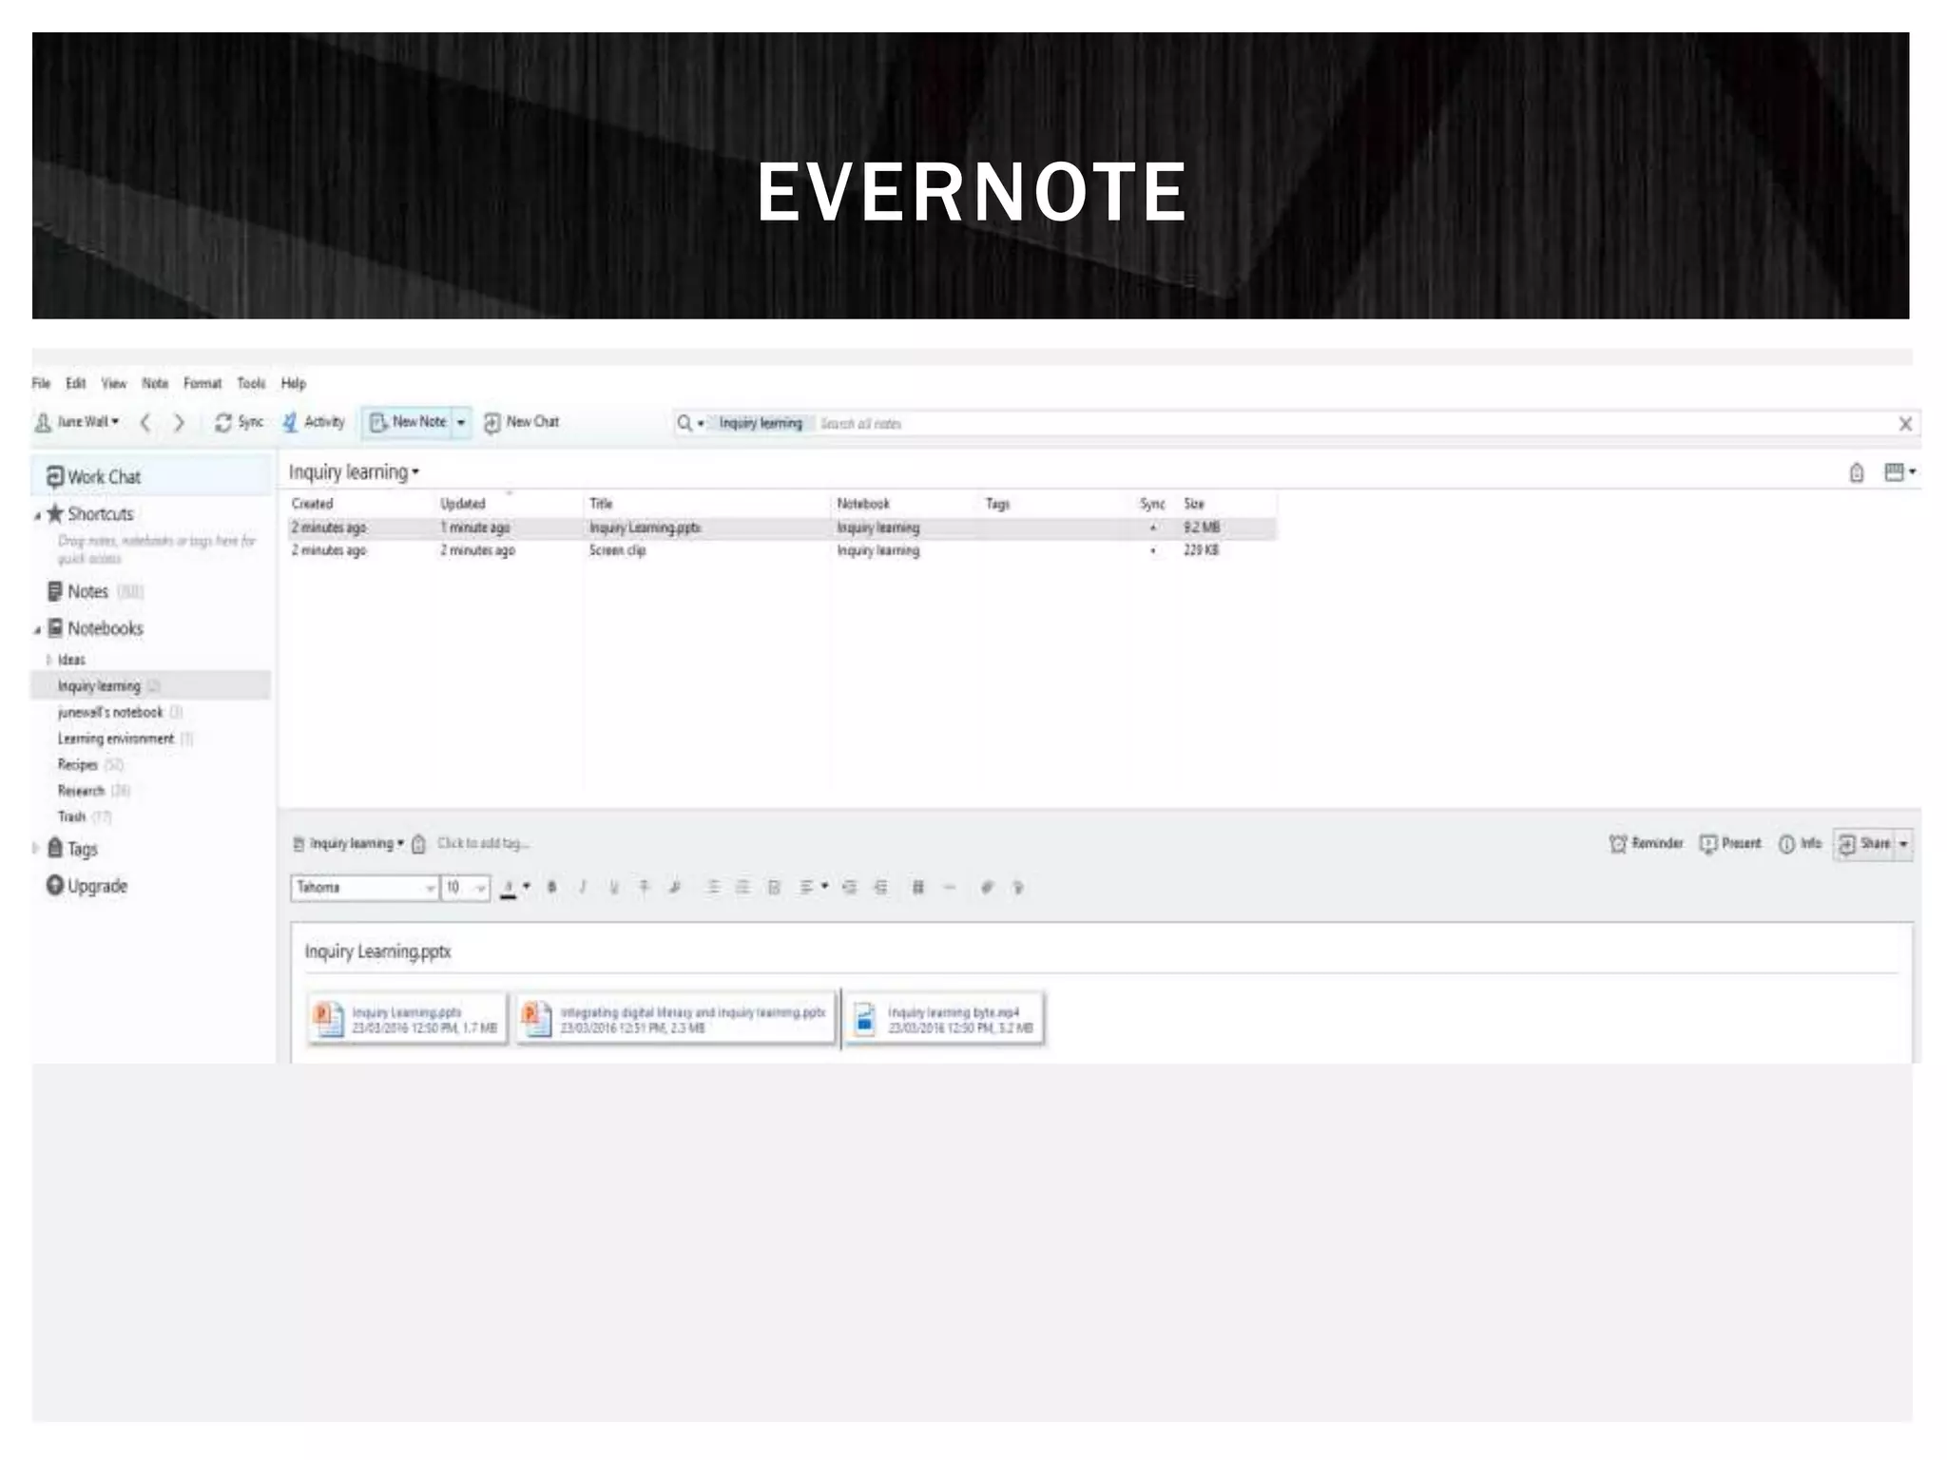Sort notes by Title column
The height and width of the screenshot is (1460, 1947).
(x=601, y=504)
